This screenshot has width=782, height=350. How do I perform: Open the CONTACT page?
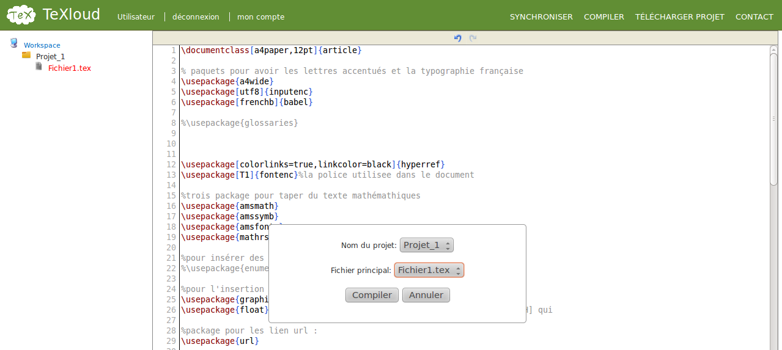click(754, 17)
